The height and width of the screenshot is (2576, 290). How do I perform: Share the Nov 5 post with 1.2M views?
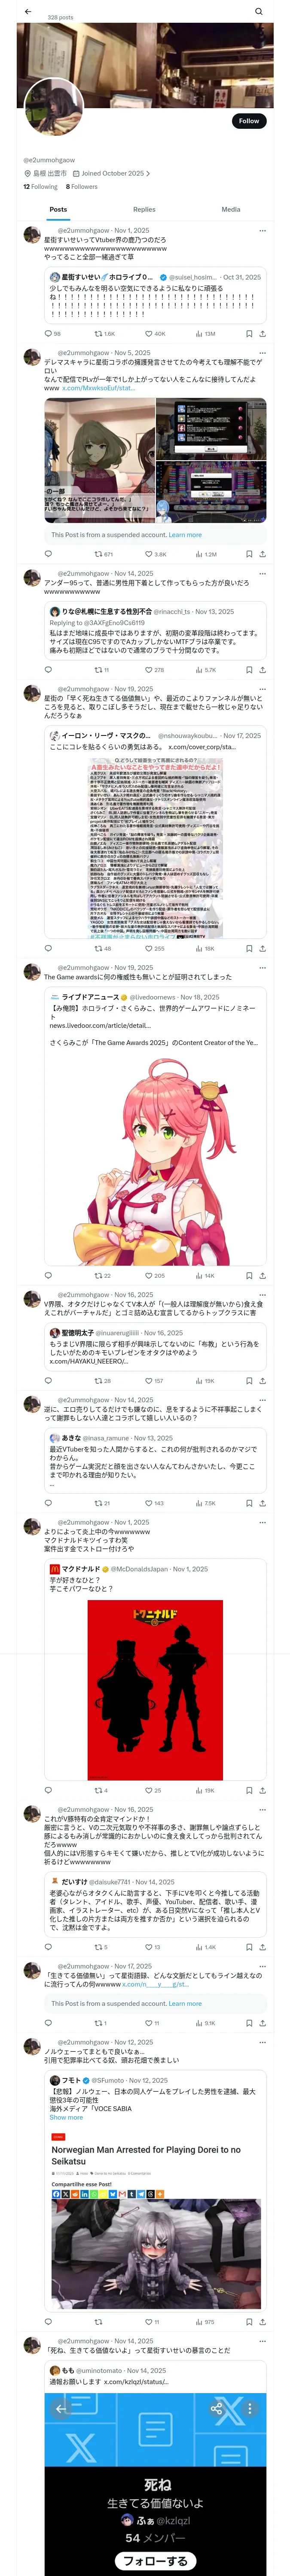263,554
